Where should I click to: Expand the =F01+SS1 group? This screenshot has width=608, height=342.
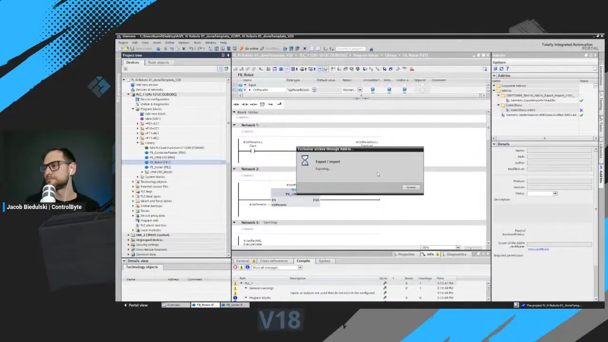pos(138,123)
